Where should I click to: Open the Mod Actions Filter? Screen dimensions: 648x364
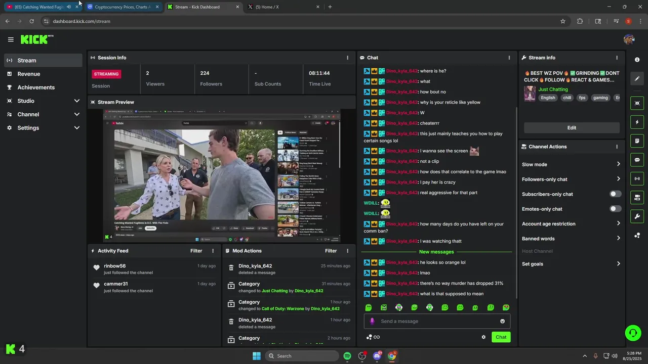click(331, 251)
